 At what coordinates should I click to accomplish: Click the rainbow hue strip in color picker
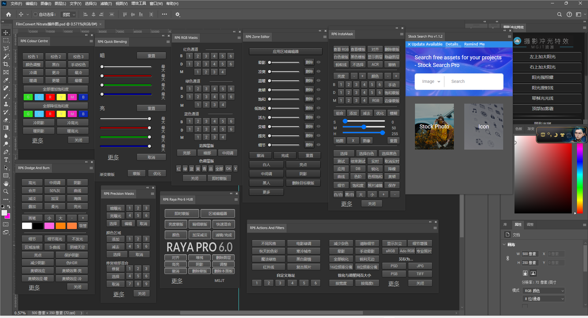tap(580, 178)
